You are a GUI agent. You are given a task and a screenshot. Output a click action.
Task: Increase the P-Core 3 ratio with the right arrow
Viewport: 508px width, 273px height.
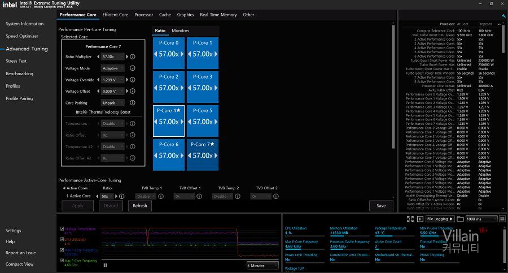(x=215, y=88)
